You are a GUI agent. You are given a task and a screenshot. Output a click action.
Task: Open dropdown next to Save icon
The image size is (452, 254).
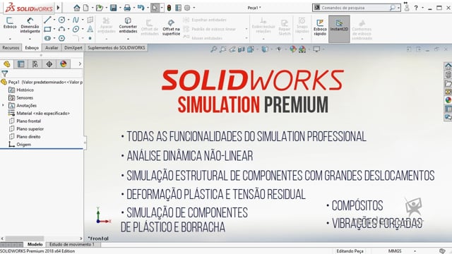pyautogui.click(x=120, y=8)
